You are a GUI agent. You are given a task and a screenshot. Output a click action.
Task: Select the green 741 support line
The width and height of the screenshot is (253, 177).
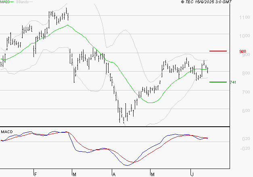pyautogui.click(x=218, y=82)
